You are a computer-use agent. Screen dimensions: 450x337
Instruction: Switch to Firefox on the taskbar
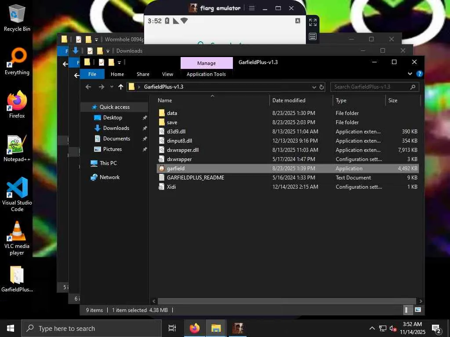click(x=195, y=328)
